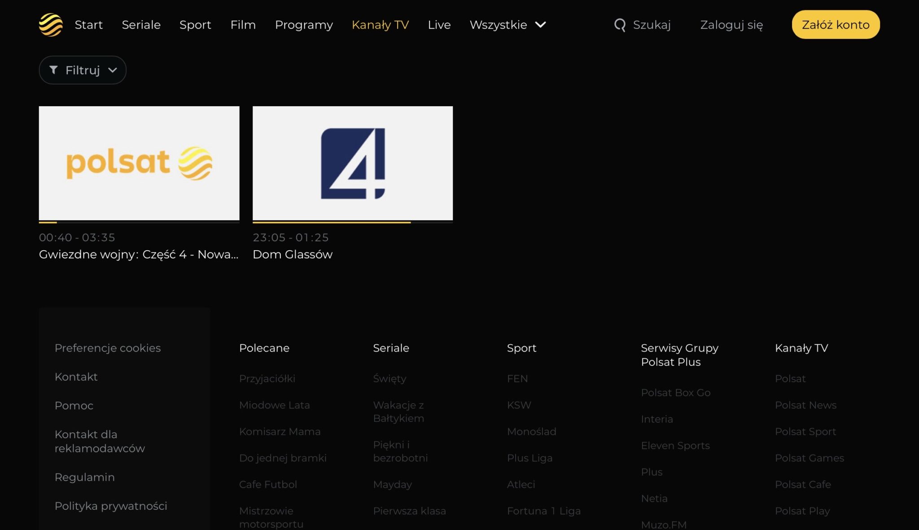This screenshot has width=919, height=530.
Task: Click the 00:40 - 03:35 time label
Action: click(77, 237)
